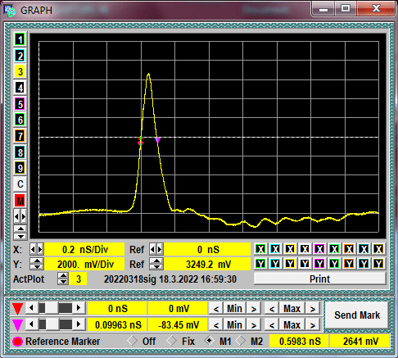This screenshot has height=358, width=398.
Task: Select plot channel 2 button
Action: tap(20, 56)
